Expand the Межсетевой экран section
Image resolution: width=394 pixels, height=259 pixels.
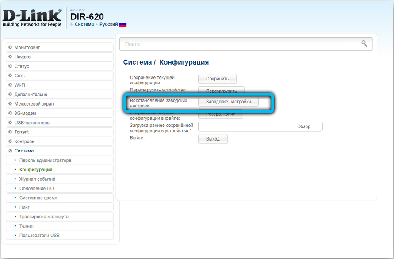(60, 104)
